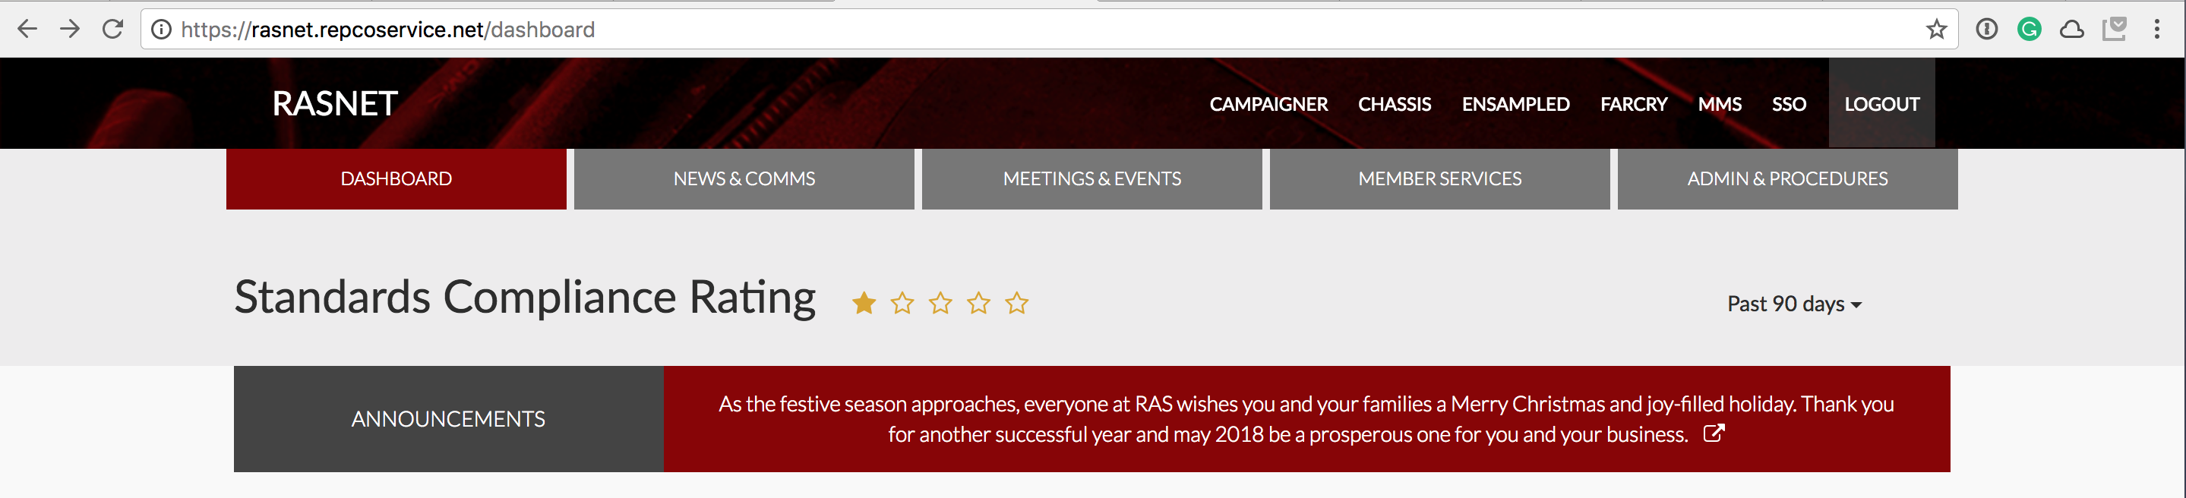
Task: Switch to News & Comms tab
Action: click(744, 179)
